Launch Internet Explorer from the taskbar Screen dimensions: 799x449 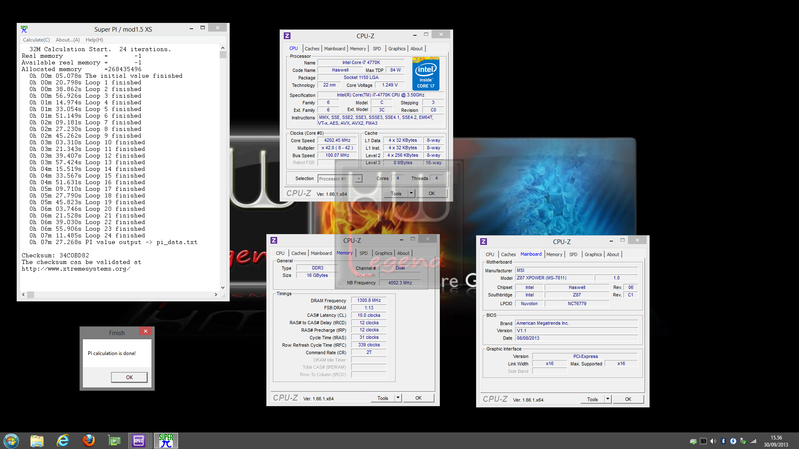(63, 441)
